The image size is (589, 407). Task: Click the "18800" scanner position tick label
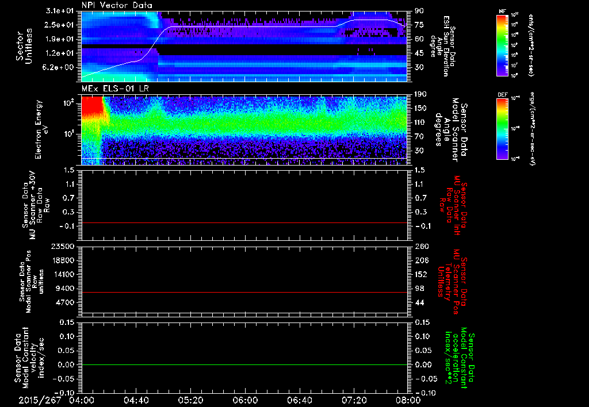point(63,260)
